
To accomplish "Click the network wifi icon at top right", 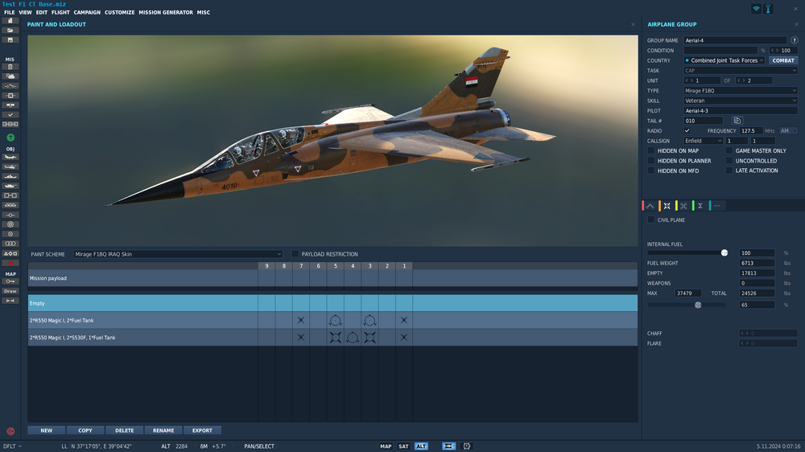I will click(x=756, y=9).
